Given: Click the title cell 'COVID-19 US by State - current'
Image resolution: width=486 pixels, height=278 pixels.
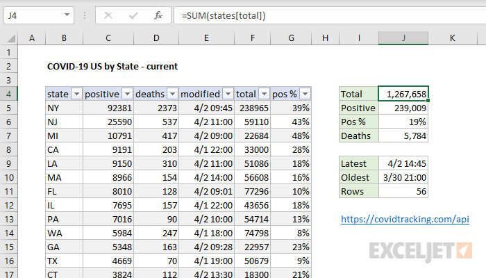Looking at the screenshot, I should [x=112, y=67].
